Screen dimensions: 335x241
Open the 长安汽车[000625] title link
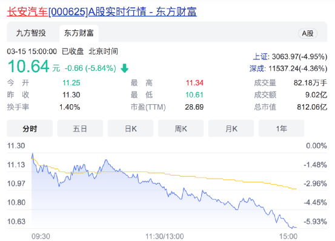click(102, 12)
